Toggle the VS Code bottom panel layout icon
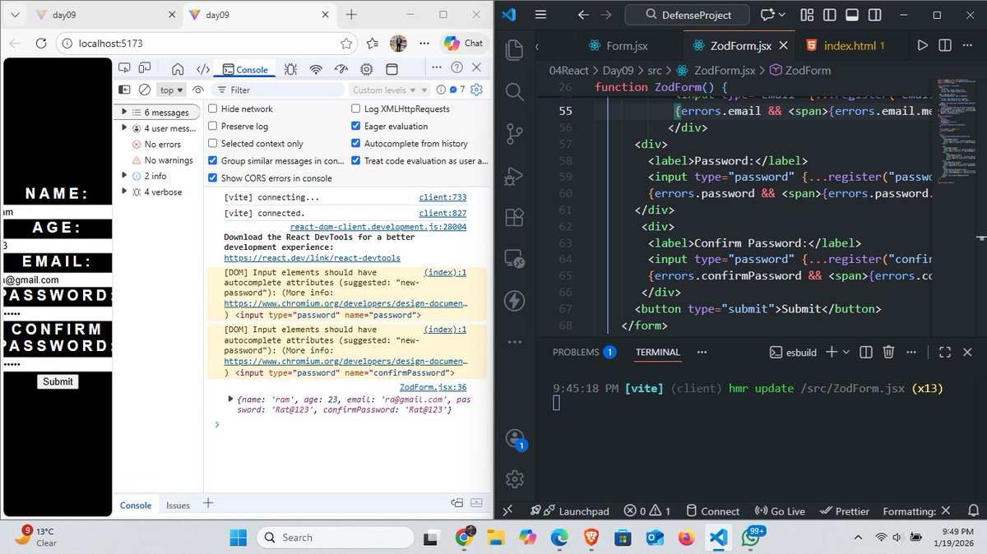987x554 pixels. tap(851, 15)
